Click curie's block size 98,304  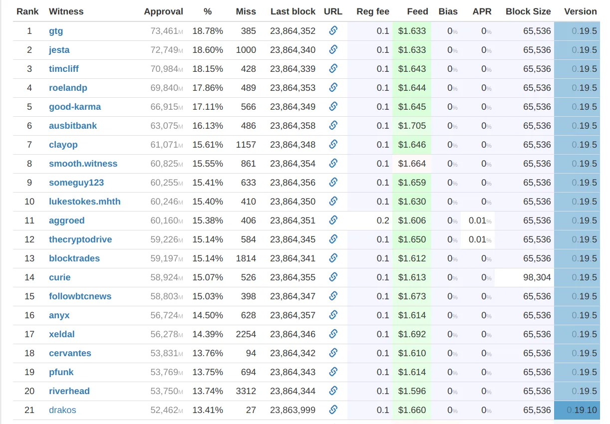point(537,277)
